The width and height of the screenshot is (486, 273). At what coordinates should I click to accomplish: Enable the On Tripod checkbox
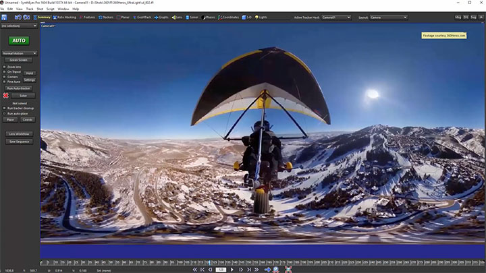point(4,72)
